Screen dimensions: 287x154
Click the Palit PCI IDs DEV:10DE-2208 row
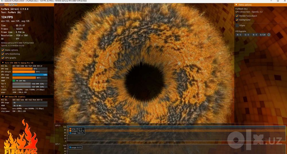pyautogui.click(x=22, y=66)
